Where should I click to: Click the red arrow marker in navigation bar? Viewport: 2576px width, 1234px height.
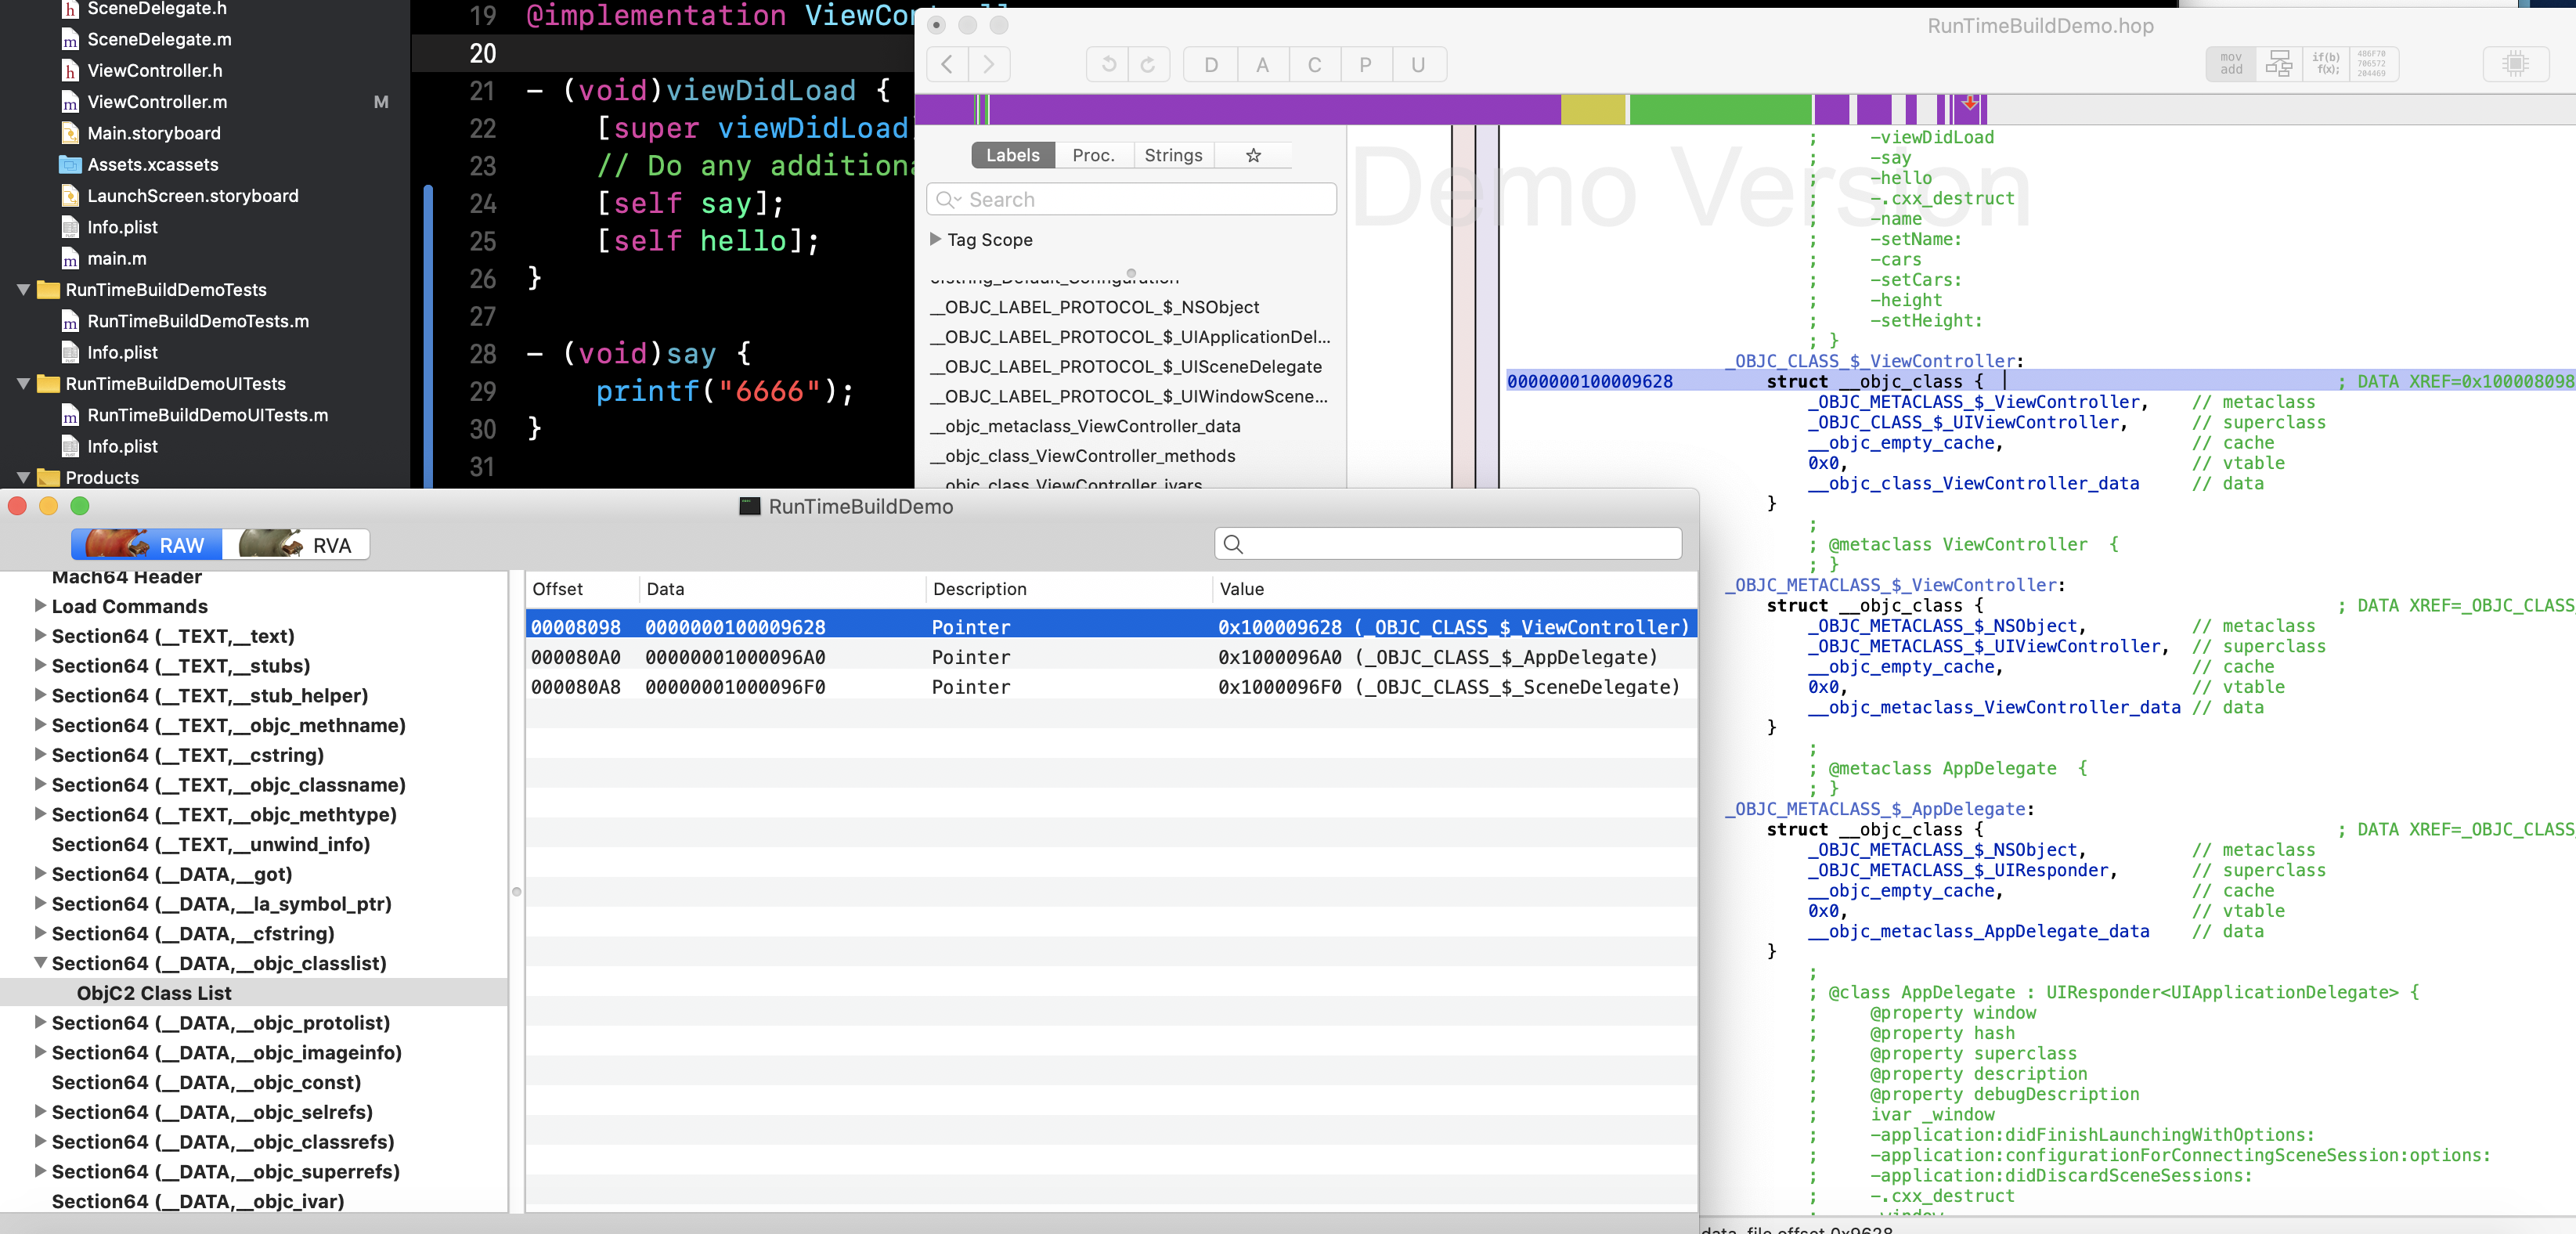pos(1970,103)
